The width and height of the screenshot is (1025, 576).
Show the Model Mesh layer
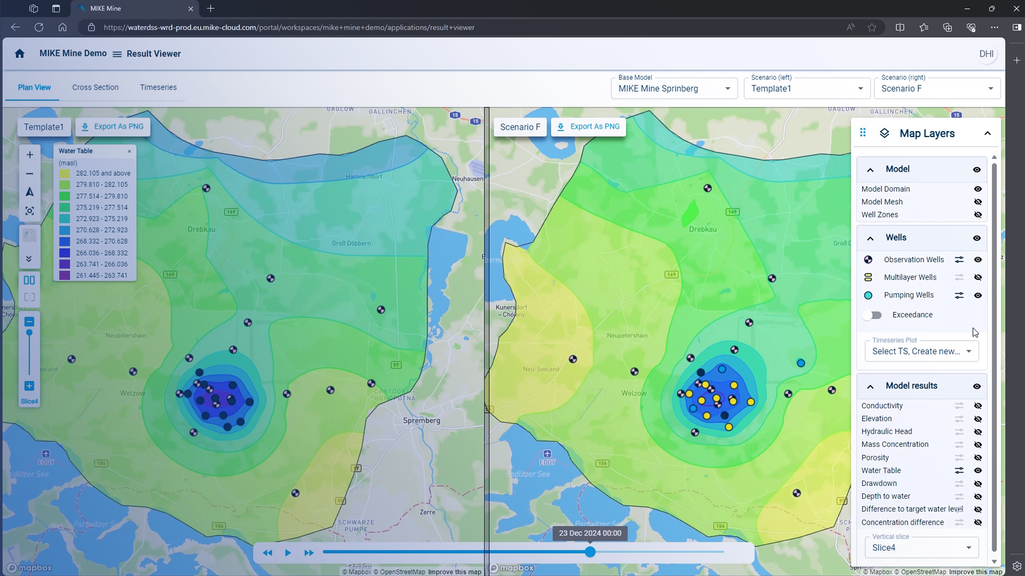(977, 202)
